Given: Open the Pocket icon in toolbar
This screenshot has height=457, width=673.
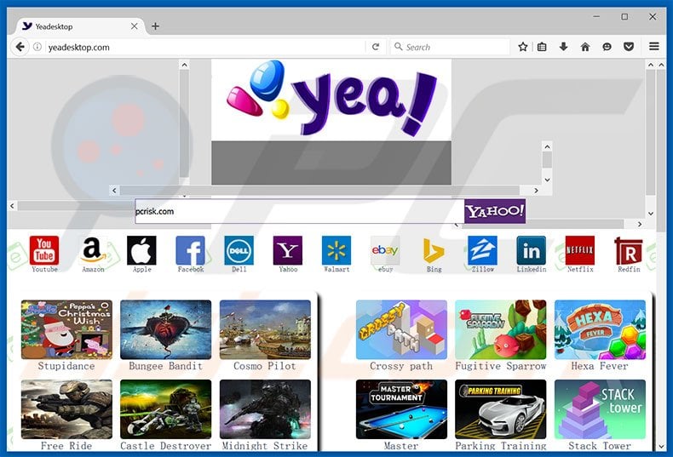Looking at the screenshot, I should 629,47.
